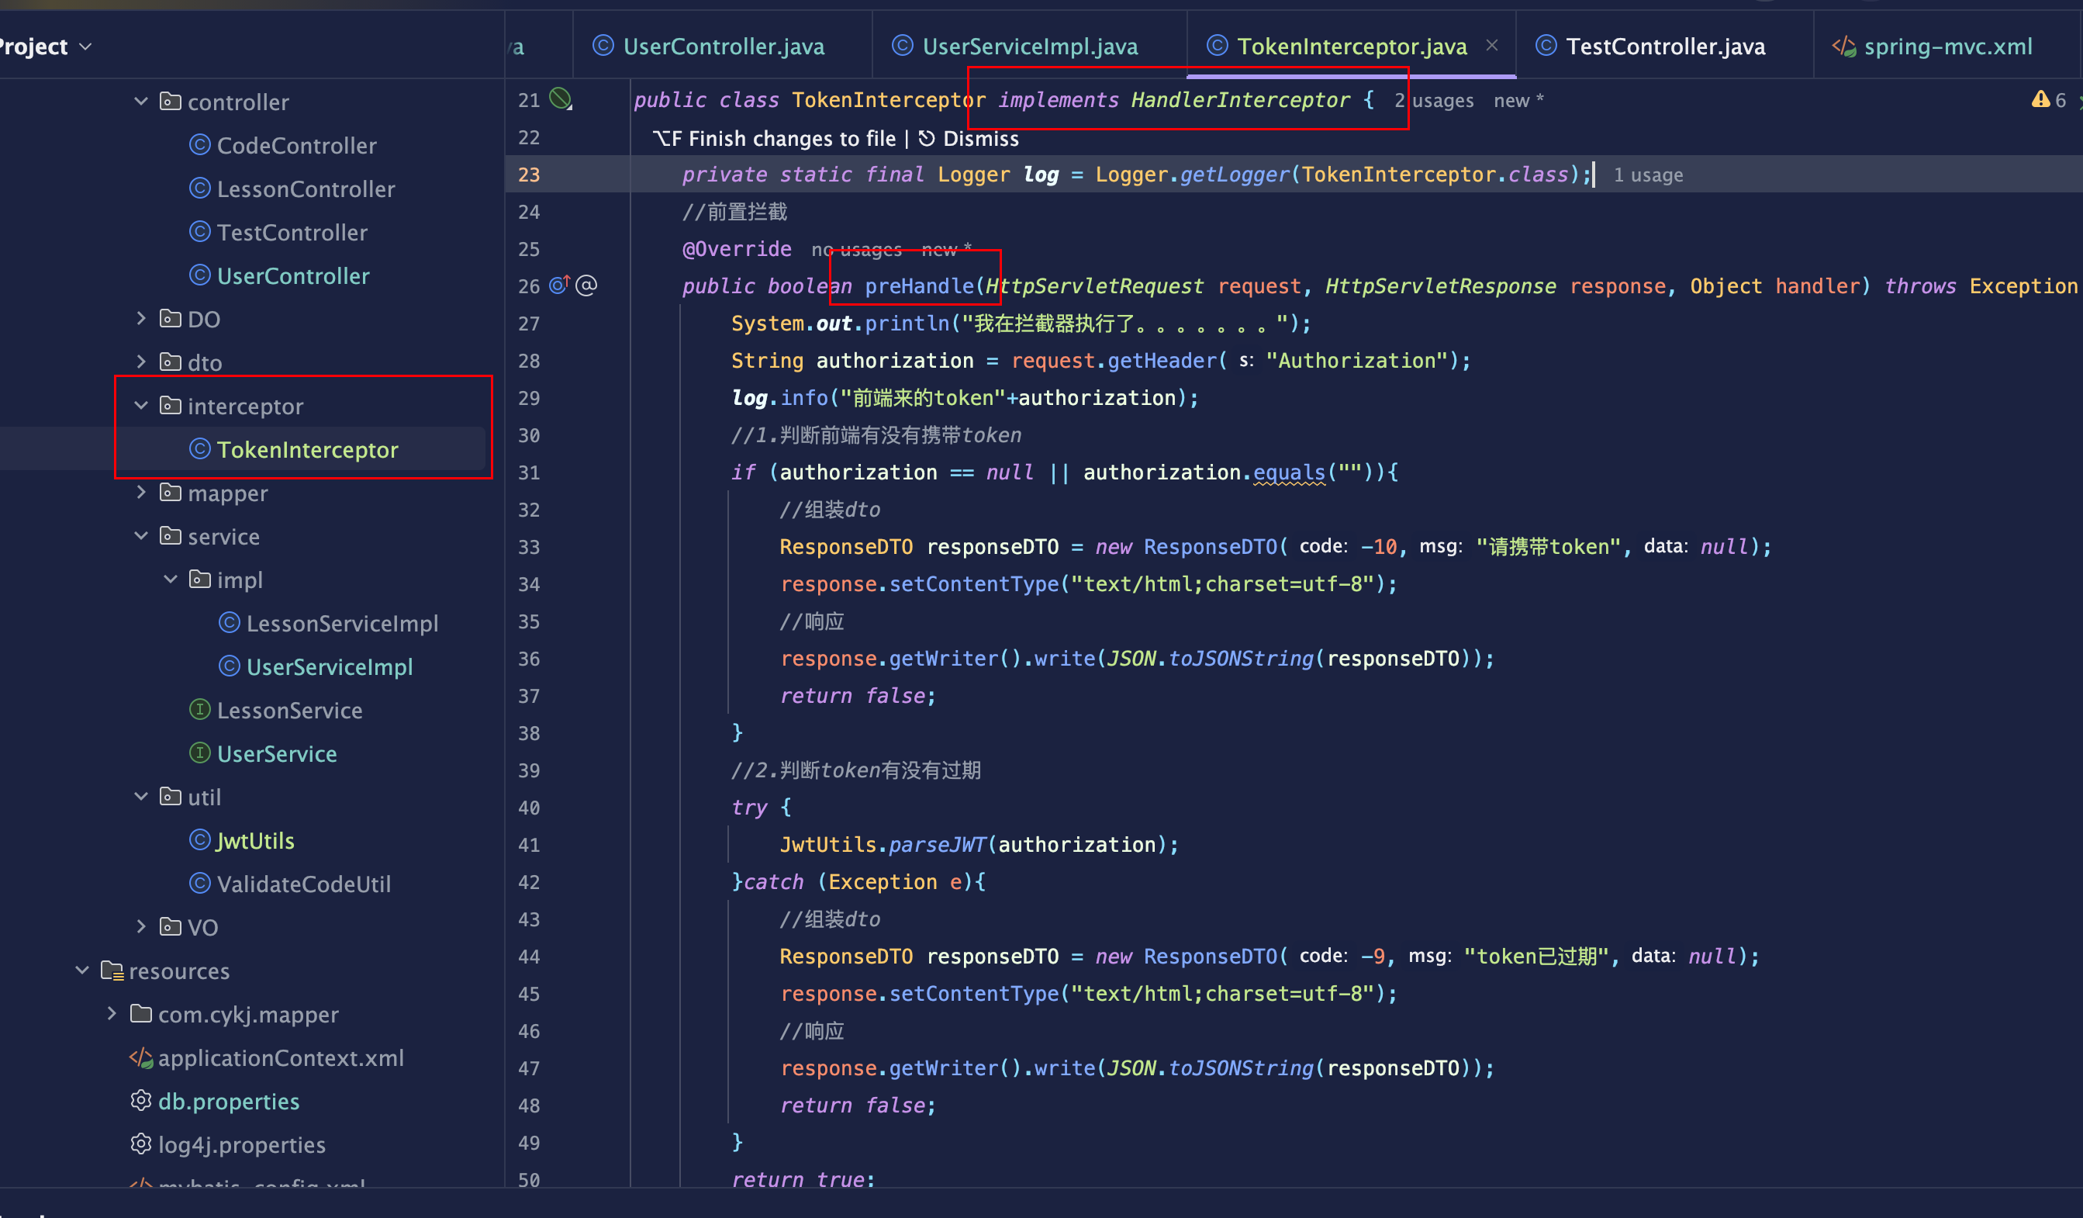Collapse the controller folder
This screenshot has width=2083, height=1218.
pos(141,101)
